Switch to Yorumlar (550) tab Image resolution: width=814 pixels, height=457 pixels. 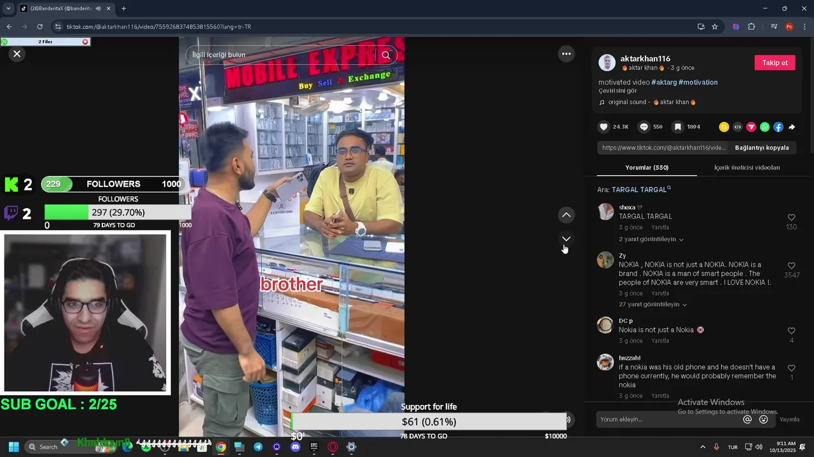647,168
